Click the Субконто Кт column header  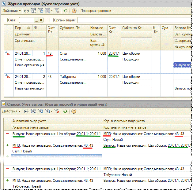tap(136, 28)
